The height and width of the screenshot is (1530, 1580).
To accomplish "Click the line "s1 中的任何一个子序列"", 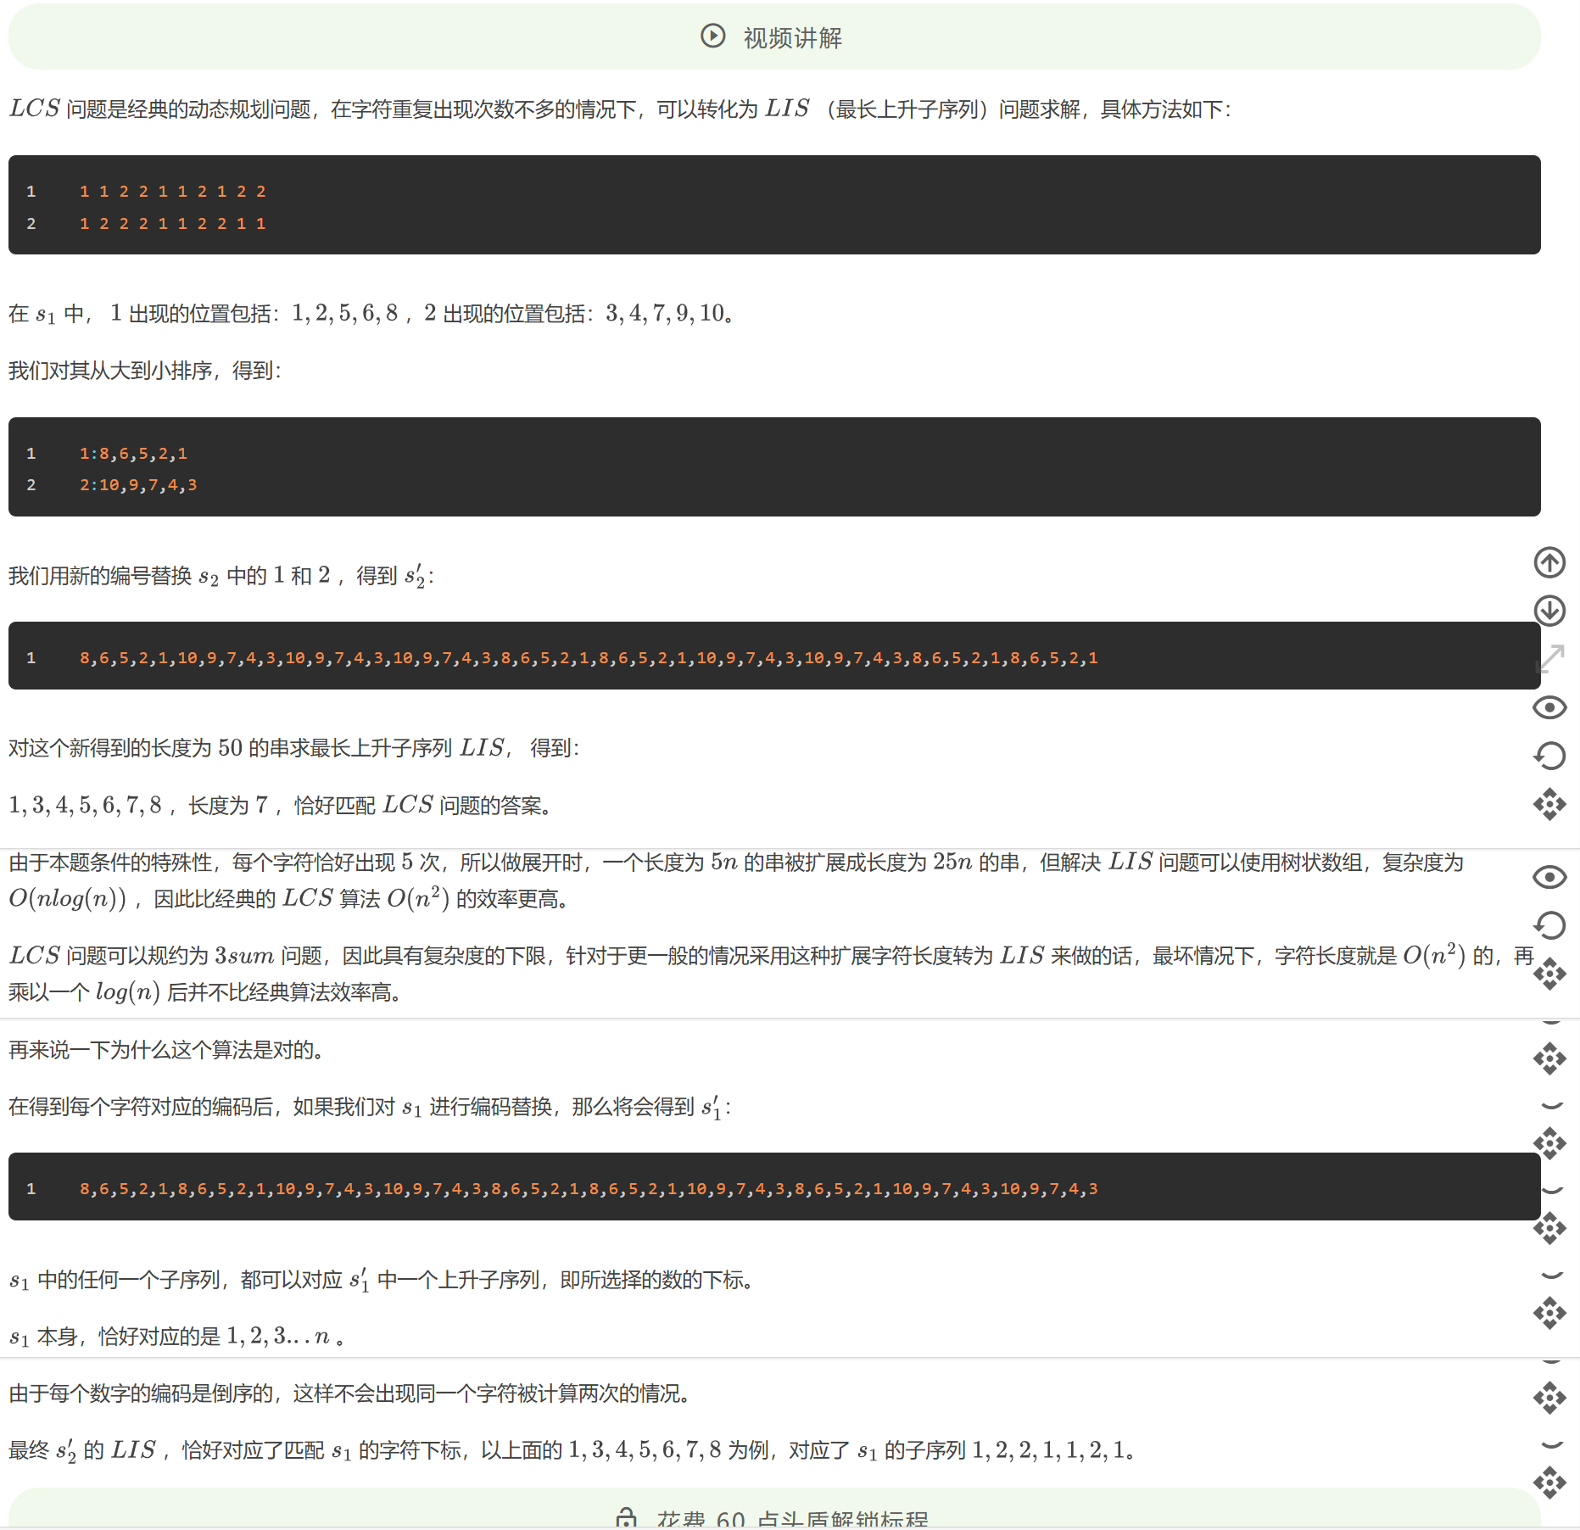I will (381, 1280).
